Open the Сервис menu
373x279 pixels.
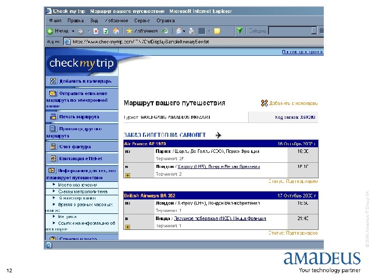click(142, 21)
